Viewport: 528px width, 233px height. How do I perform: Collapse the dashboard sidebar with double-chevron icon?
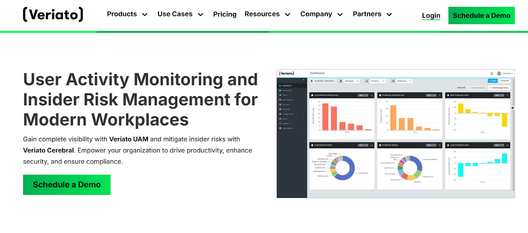coord(304,80)
